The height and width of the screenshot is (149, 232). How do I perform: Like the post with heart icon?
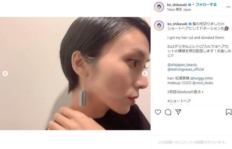coord(158,112)
